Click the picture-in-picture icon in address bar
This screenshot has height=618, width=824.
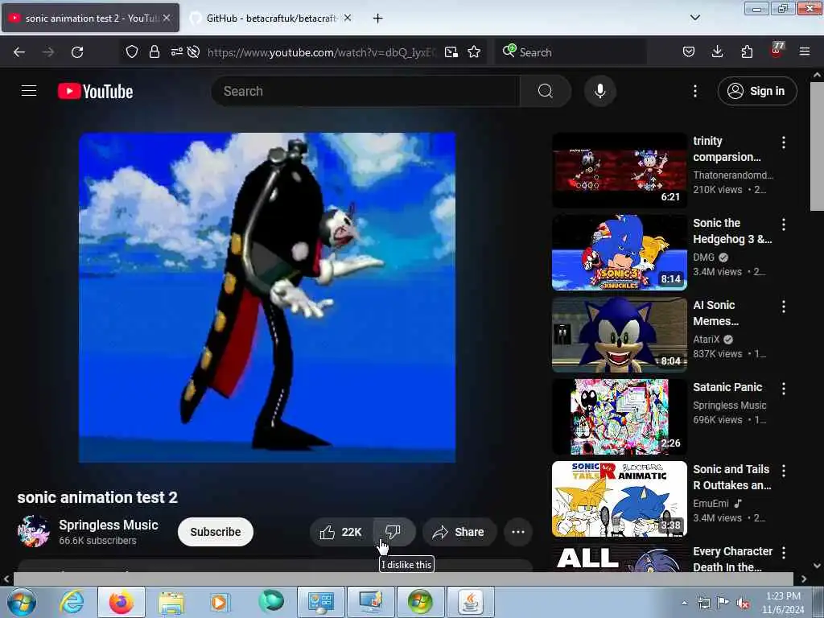click(x=451, y=52)
